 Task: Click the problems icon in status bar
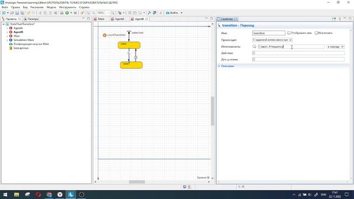click(x=189, y=187)
